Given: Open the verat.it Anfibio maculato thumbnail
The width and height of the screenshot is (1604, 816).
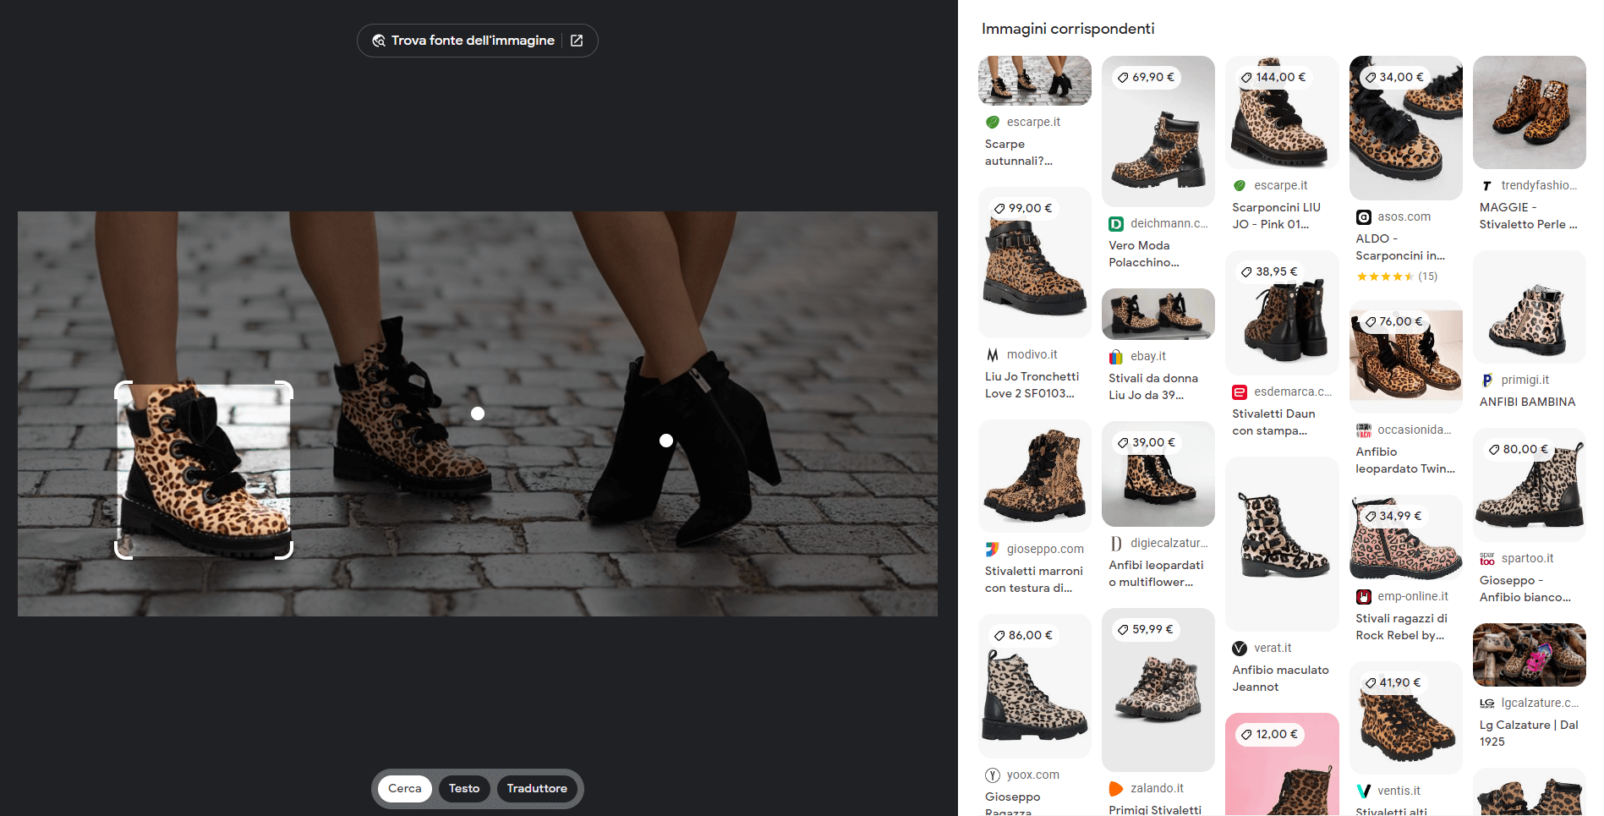Looking at the screenshot, I should [x=1282, y=543].
